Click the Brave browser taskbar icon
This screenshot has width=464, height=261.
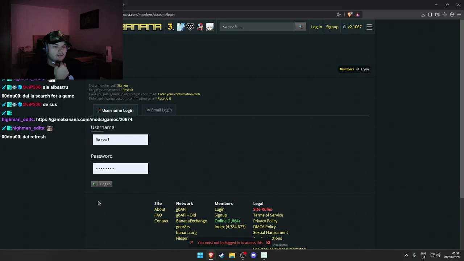pyautogui.click(x=211, y=255)
